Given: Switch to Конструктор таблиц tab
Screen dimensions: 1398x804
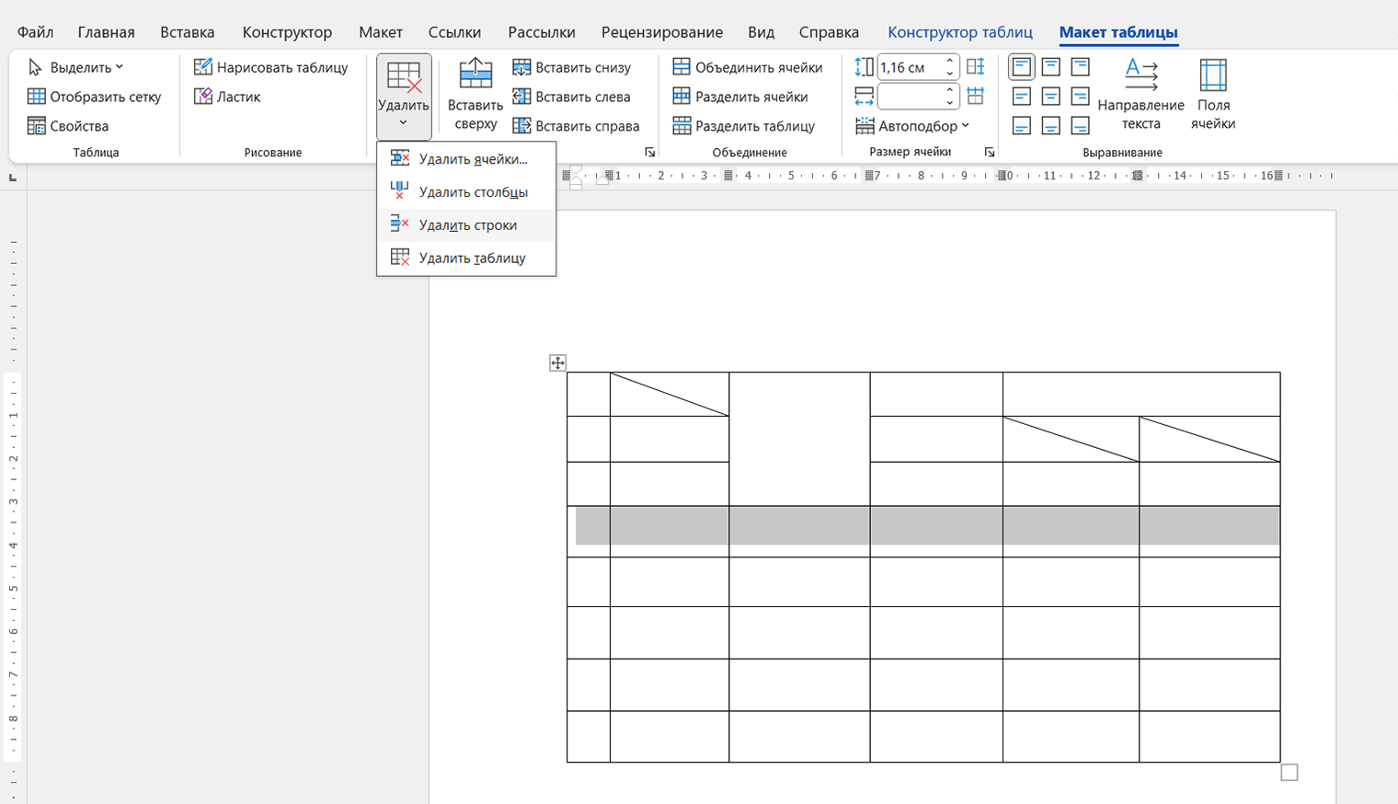Looking at the screenshot, I should click(x=960, y=32).
